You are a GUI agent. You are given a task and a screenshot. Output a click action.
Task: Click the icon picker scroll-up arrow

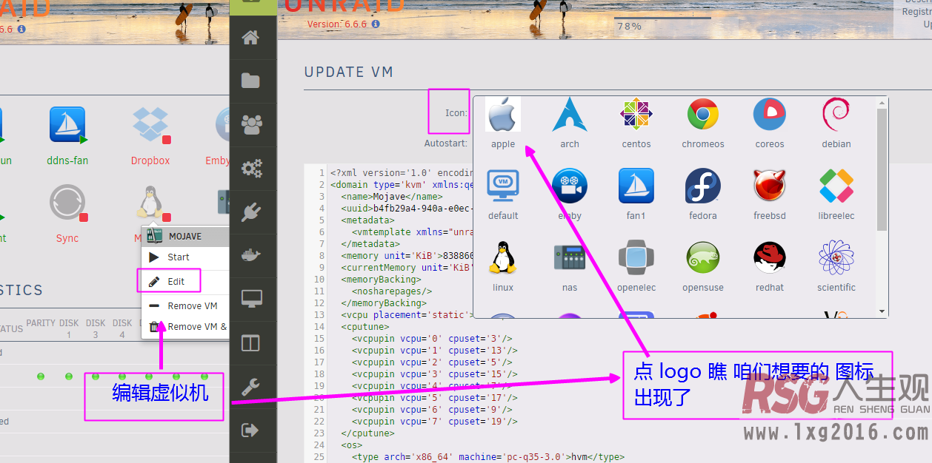882,102
